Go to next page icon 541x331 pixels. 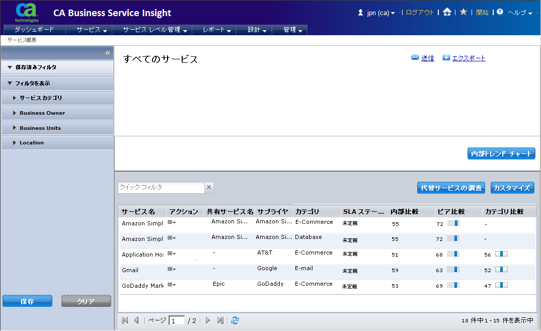tap(208, 320)
